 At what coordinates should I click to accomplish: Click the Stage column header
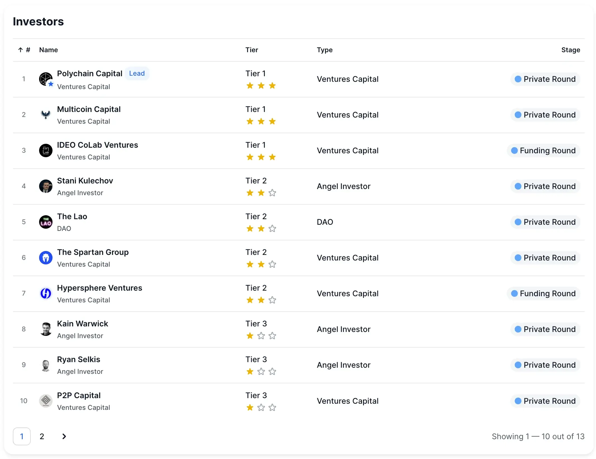(x=571, y=50)
